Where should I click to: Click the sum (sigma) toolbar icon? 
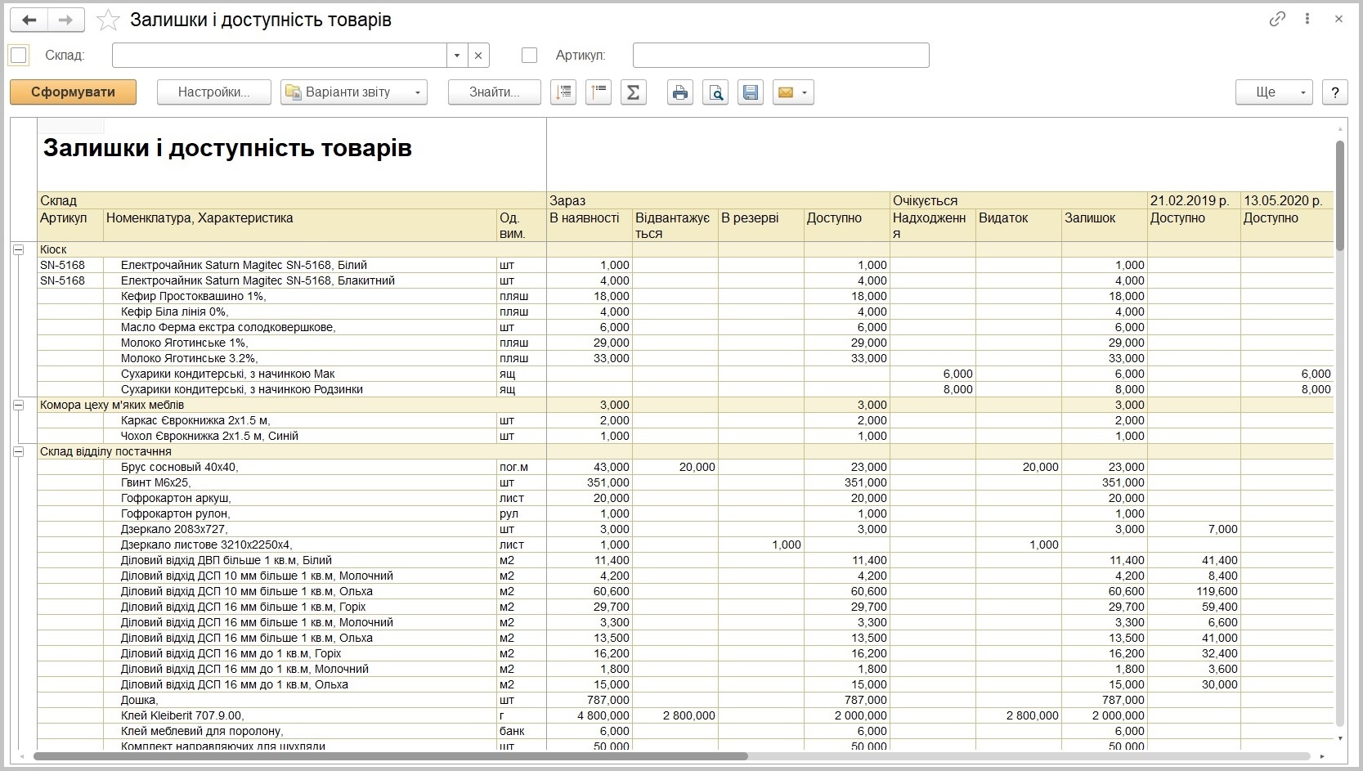tap(633, 92)
